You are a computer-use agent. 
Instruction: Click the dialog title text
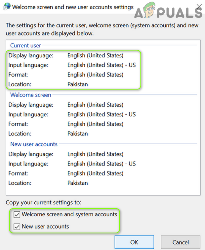pyautogui.click(x=73, y=7)
